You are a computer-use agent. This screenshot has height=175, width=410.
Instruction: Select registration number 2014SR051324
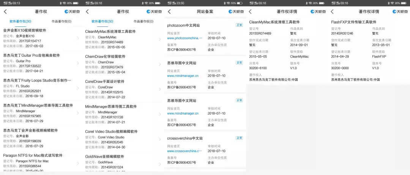pos(112,167)
